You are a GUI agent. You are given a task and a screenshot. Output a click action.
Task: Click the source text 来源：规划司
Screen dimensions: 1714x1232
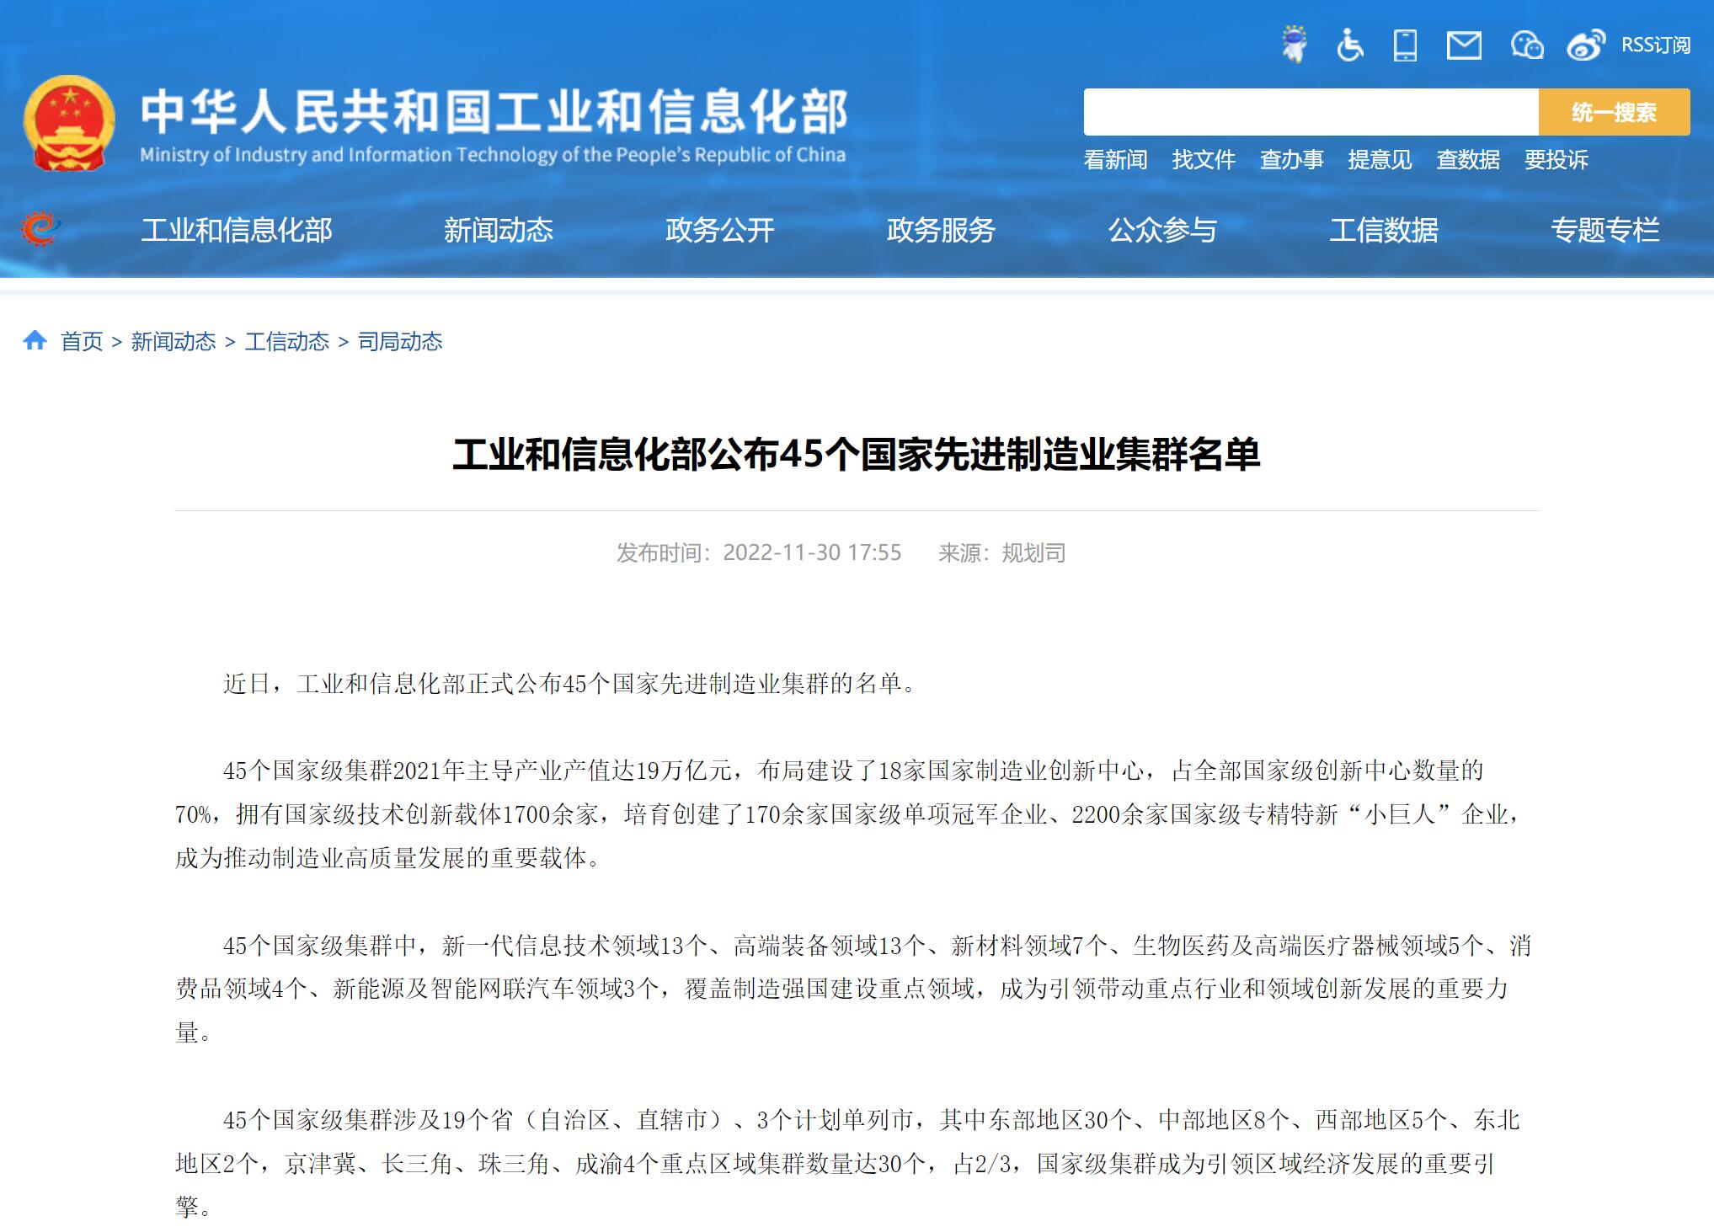pyautogui.click(x=1002, y=552)
